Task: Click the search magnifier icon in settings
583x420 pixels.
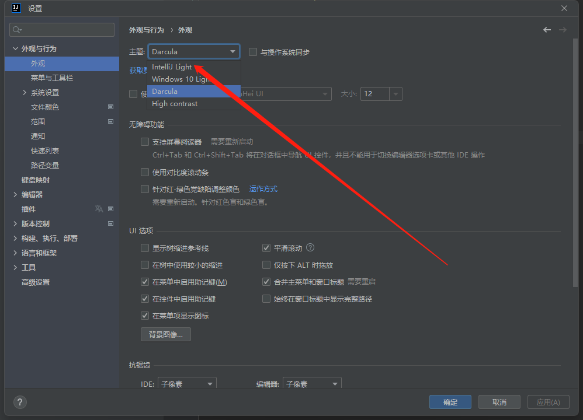Action: (x=16, y=30)
